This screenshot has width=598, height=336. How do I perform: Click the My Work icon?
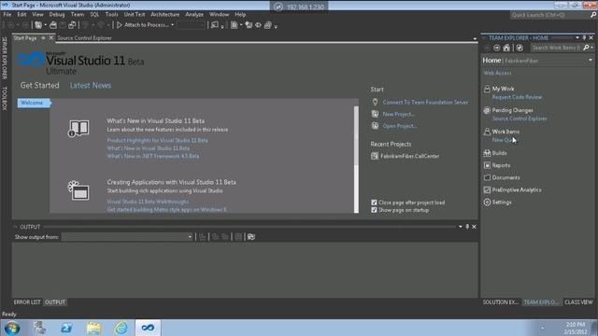487,89
